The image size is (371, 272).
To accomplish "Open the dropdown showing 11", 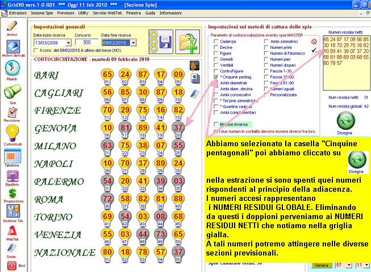I will click(367, 265).
